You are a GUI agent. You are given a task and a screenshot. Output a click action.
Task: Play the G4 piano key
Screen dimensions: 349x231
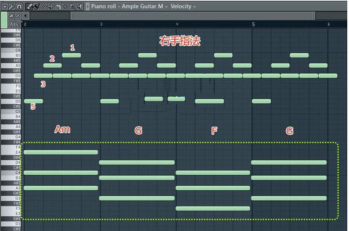pyautogui.click(x=11, y=137)
